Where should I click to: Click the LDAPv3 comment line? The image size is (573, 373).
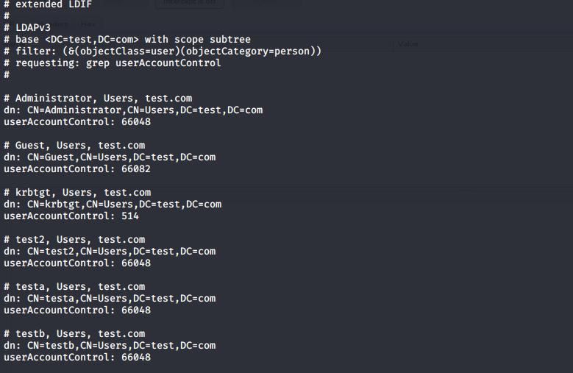[27, 28]
